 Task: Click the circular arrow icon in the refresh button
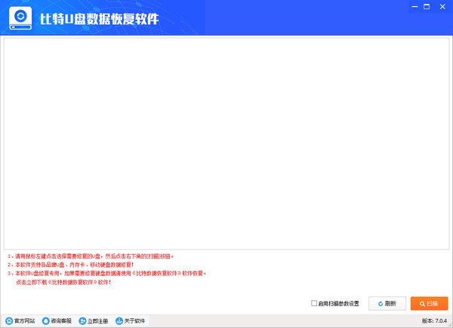[381, 304]
